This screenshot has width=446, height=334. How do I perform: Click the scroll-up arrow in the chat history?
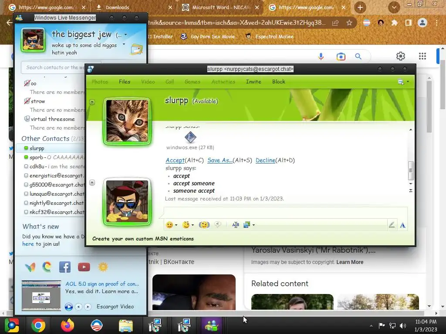411,130
